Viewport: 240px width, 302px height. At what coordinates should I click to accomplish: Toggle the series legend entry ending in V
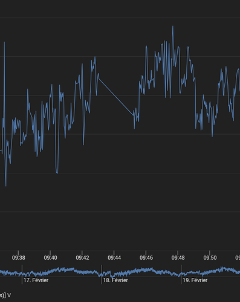(5, 295)
